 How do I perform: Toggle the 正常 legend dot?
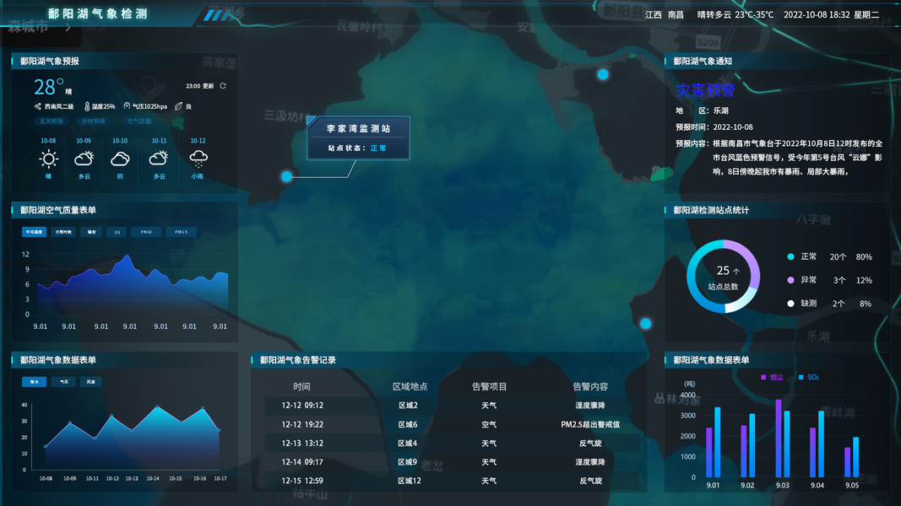click(790, 257)
